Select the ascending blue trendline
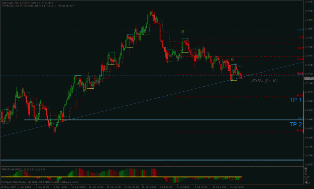This screenshot has height=189, width=314. (x=152, y=99)
